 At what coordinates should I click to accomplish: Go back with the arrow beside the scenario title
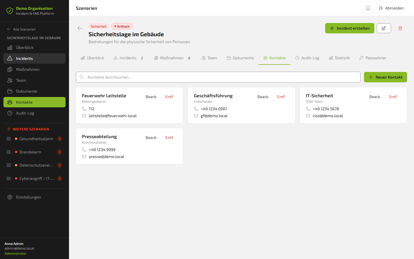pyautogui.click(x=80, y=28)
